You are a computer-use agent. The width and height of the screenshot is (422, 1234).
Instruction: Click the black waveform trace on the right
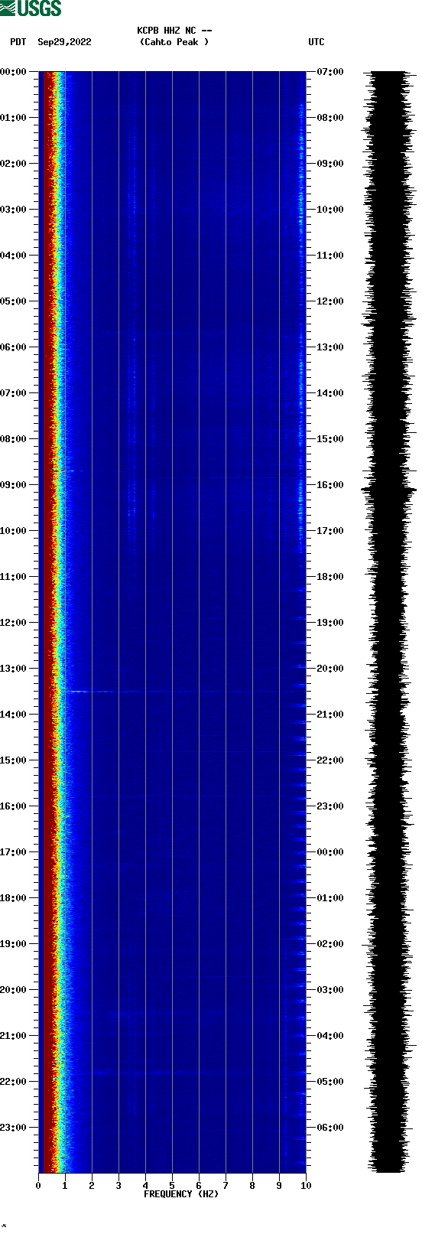(x=389, y=622)
